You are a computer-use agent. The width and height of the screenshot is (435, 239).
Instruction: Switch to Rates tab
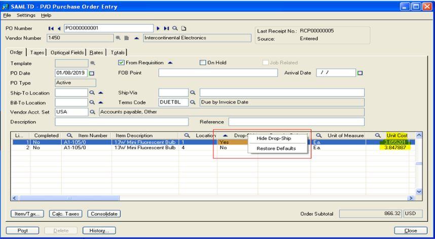click(96, 52)
